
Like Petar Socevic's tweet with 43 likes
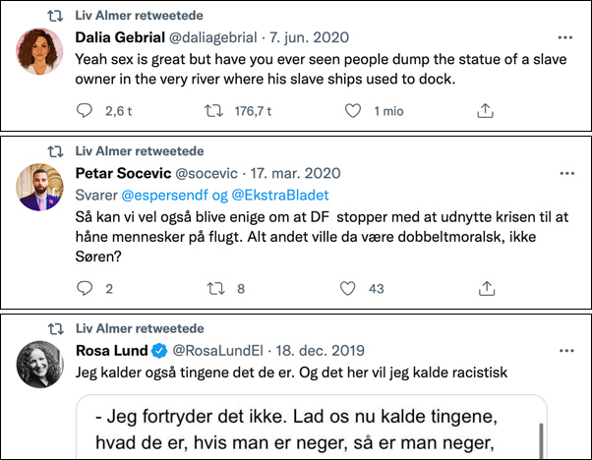[x=347, y=288]
